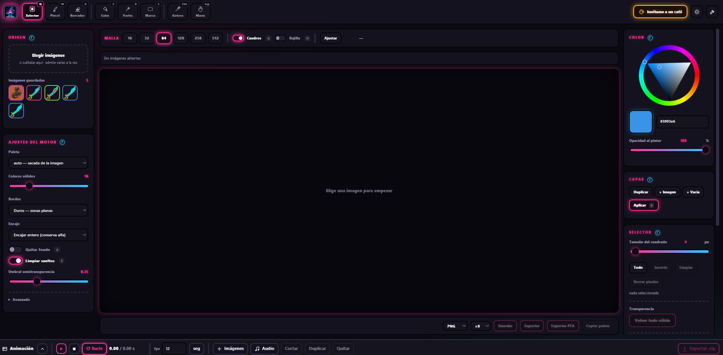Select the Marco frame tool

pyautogui.click(x=150, y=12)
